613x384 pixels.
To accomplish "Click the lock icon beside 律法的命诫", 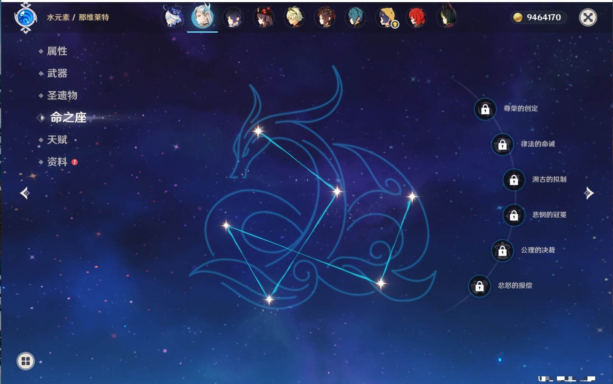I will 503,144.
